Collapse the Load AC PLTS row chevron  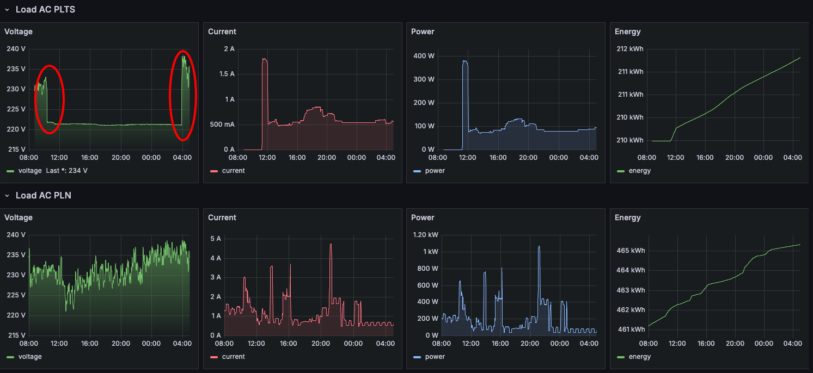7,10
